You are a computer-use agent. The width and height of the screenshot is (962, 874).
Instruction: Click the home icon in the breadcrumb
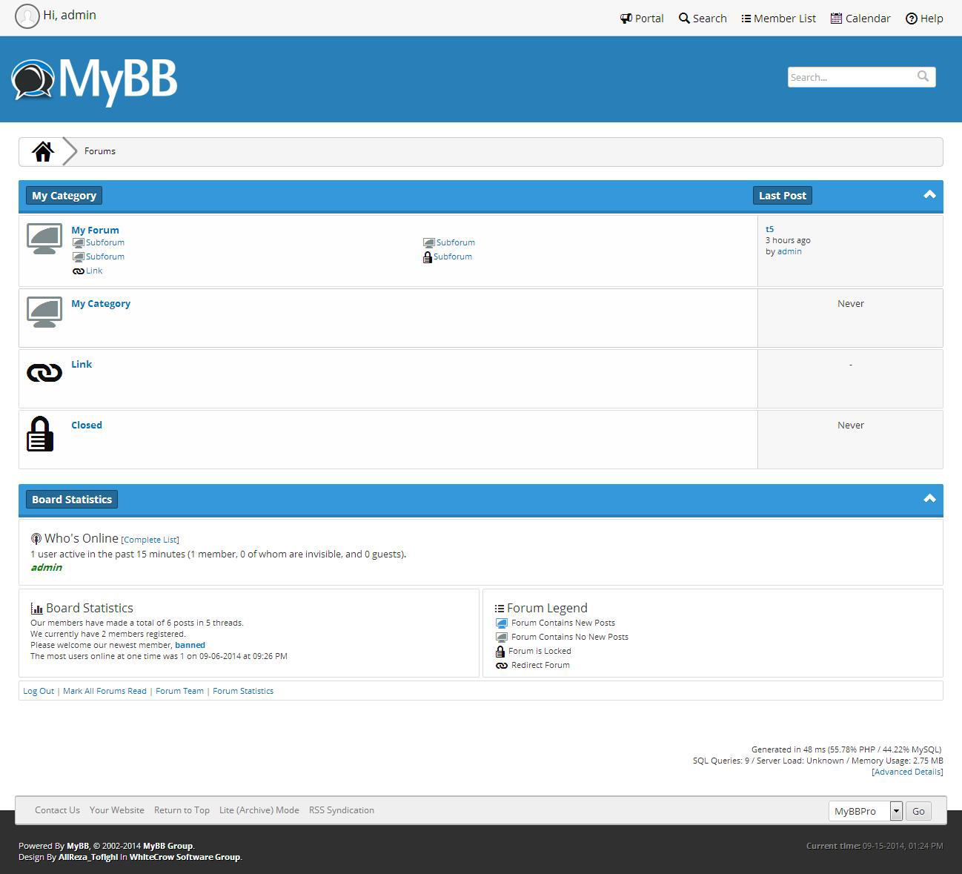[42, 150]
